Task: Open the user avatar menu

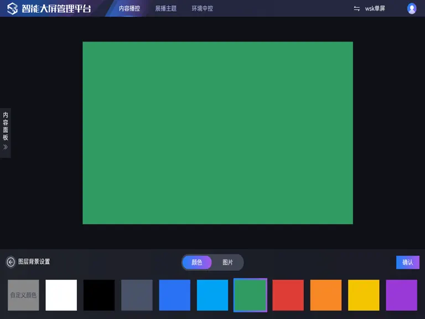Action: tap(412, 8)
